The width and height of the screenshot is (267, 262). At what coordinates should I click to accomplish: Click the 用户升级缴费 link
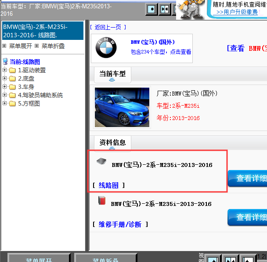(x=237, y=12)
